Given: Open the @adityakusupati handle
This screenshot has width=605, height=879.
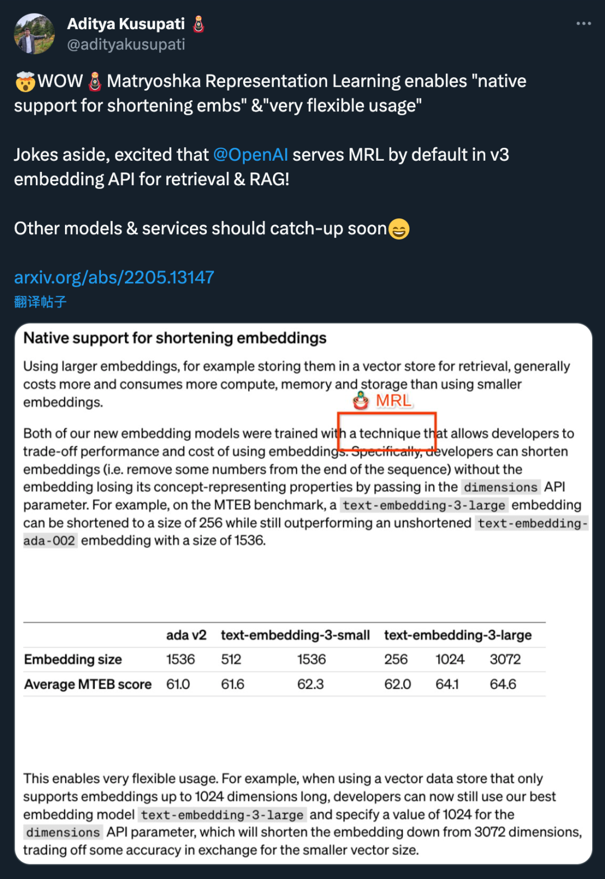Looking at the screenshot, I should click(x=126, y=45).
